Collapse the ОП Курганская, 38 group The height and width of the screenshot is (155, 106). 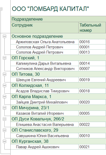point(4,141)
